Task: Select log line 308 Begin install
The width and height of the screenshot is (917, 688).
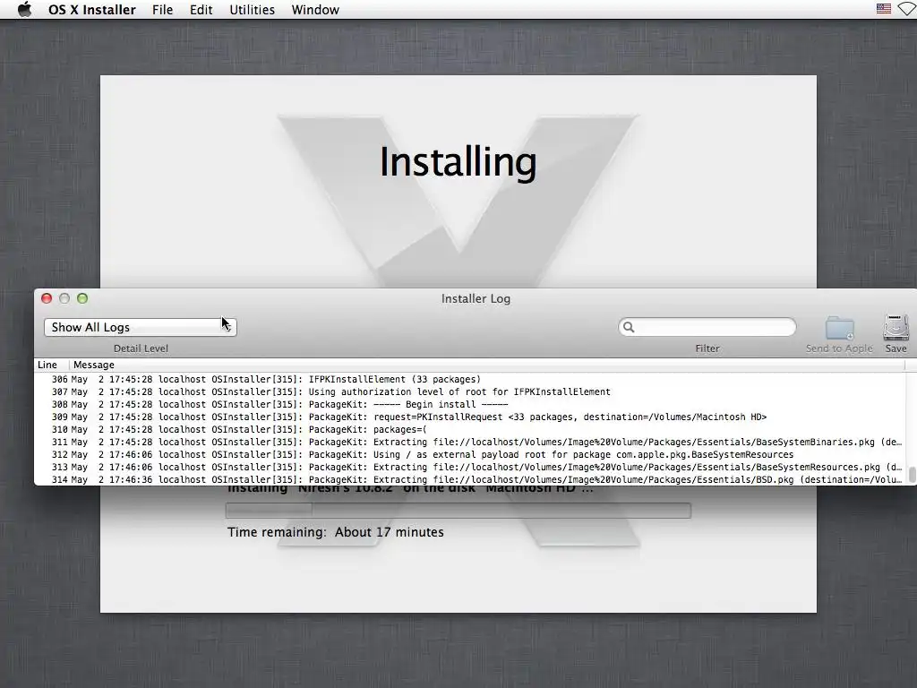Action: [470, 404]
